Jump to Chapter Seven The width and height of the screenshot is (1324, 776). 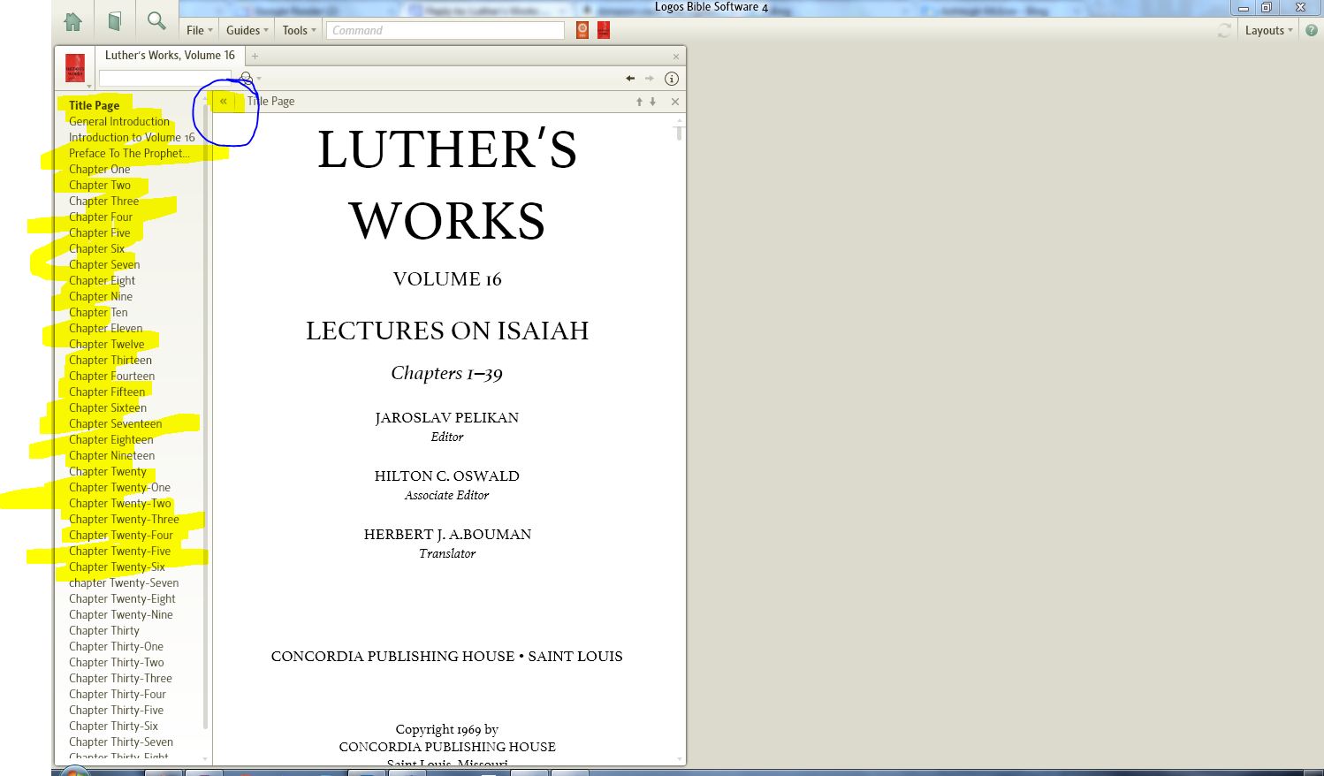[x=104, y=264]
